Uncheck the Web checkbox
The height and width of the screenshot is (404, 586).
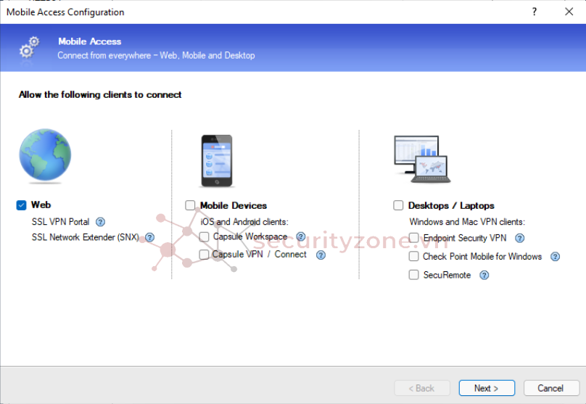[x=21, y=205]
